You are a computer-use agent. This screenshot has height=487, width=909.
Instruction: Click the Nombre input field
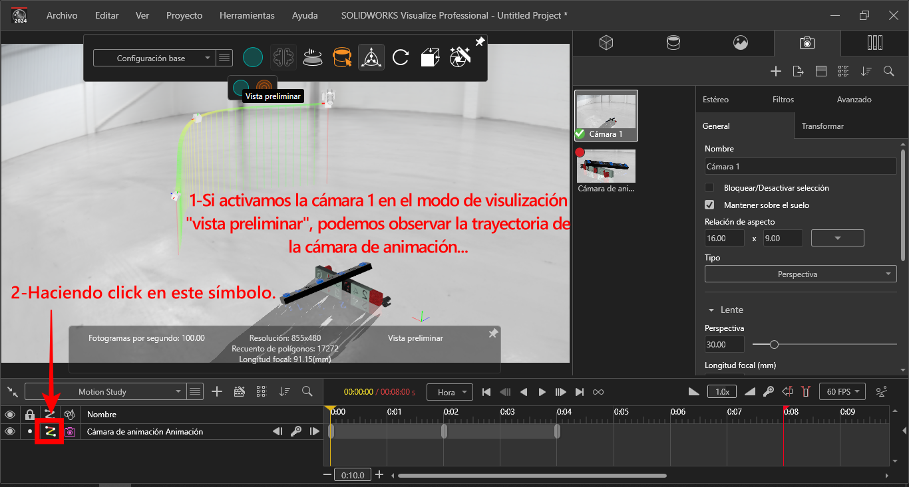[801, 166]
